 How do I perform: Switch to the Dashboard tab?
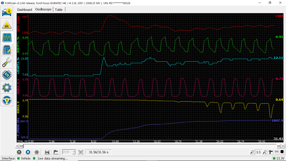(x=24, y=10)
